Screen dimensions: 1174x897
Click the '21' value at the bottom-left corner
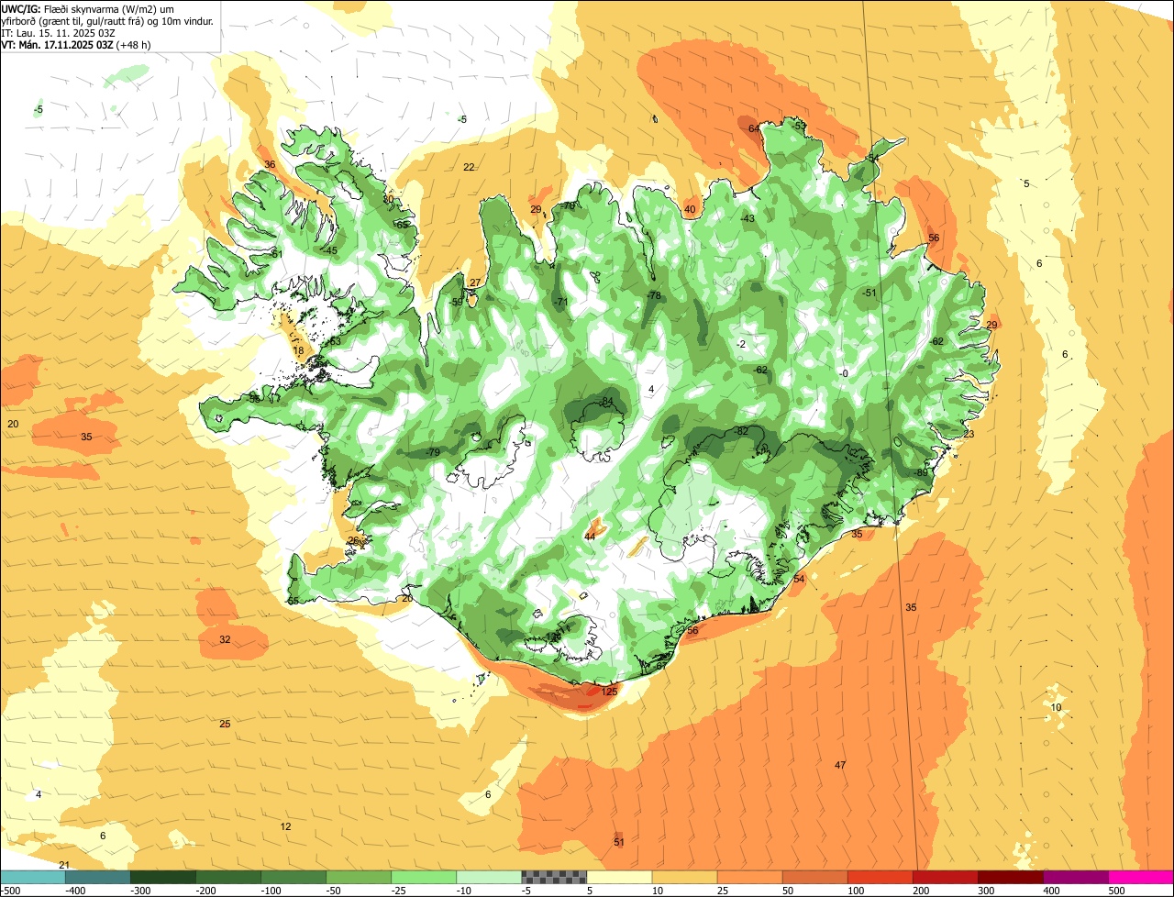[63, 865]
